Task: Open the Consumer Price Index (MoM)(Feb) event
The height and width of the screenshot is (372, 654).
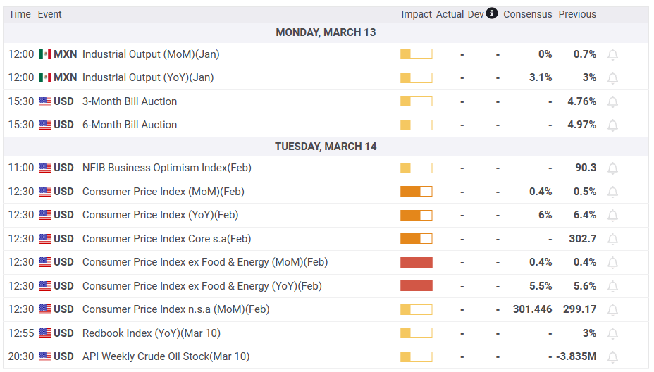Action: coord(163,192)
